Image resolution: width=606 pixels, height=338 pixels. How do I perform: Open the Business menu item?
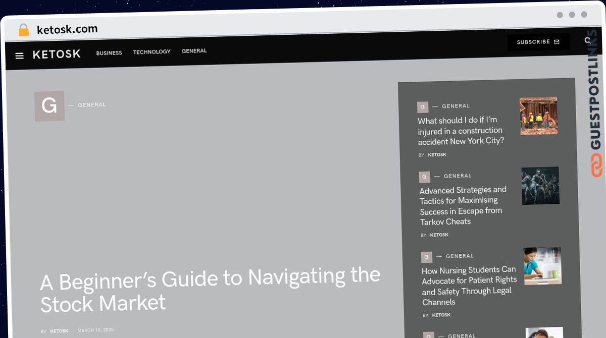click(109, 53)
